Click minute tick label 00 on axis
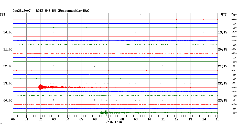 tap(13, 119)
